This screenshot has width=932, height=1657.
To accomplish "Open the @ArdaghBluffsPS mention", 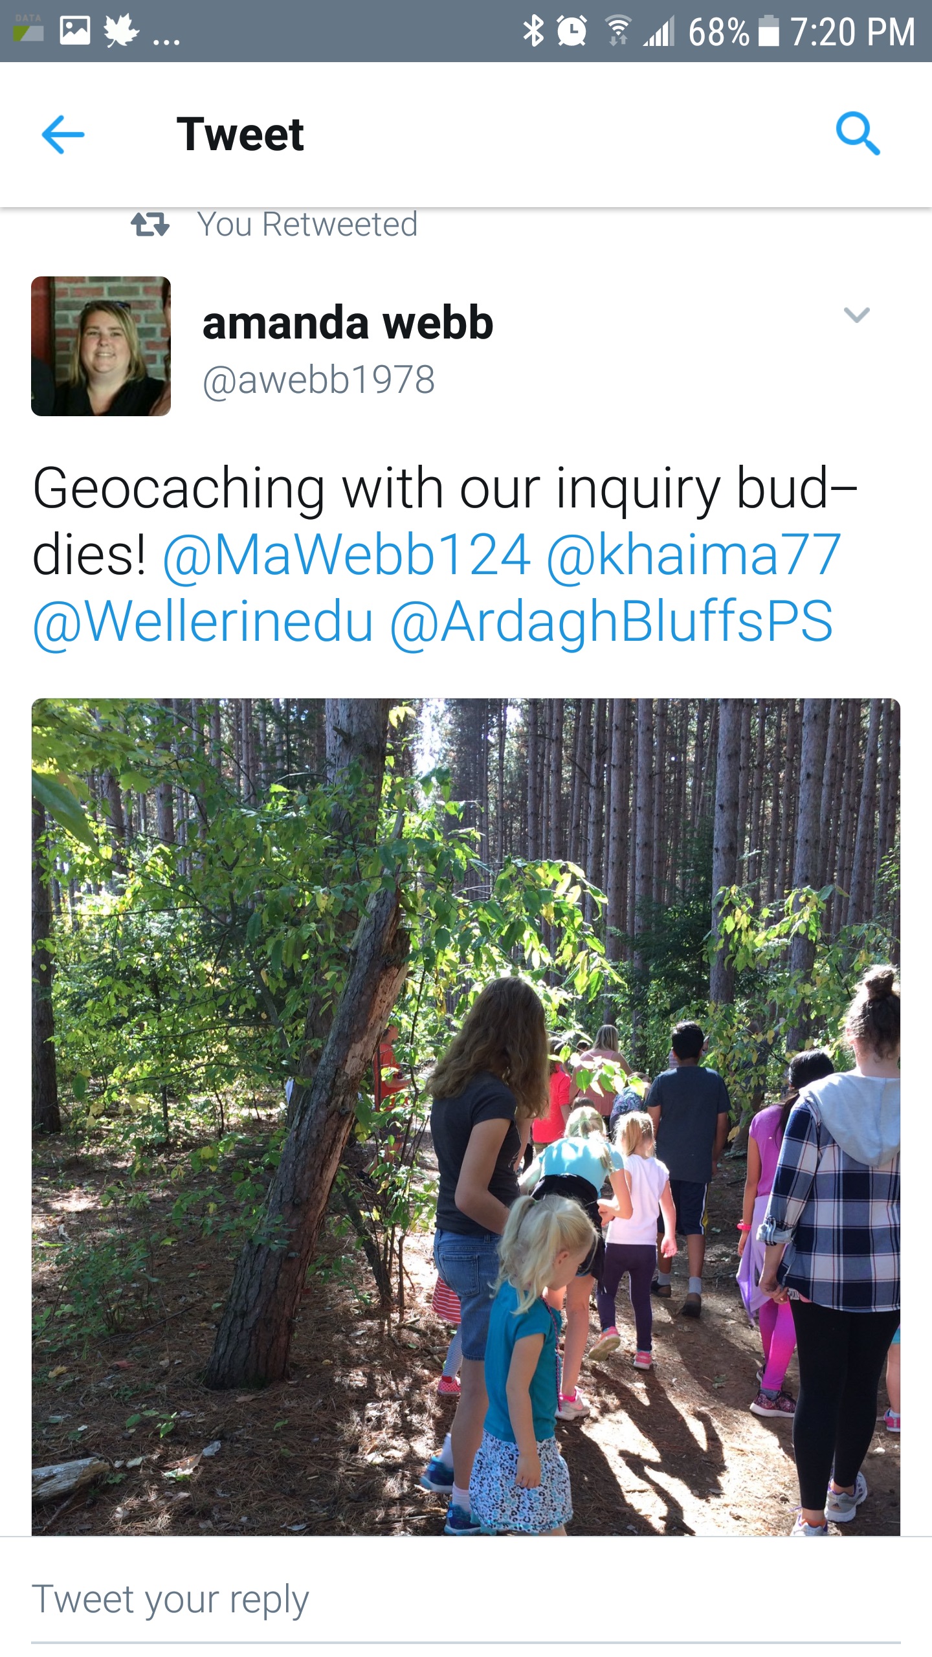I will (x=611, y=621).
